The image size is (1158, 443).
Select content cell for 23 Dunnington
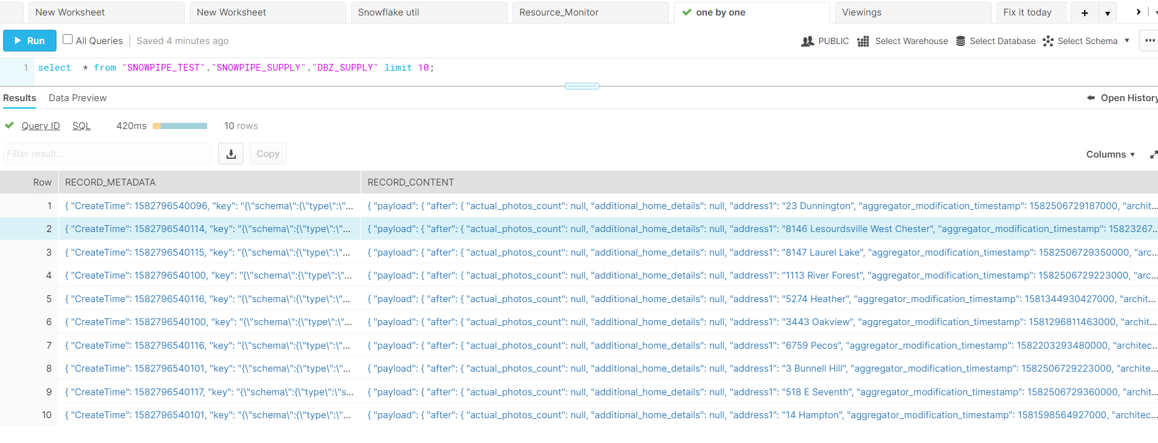coord(760,206)
